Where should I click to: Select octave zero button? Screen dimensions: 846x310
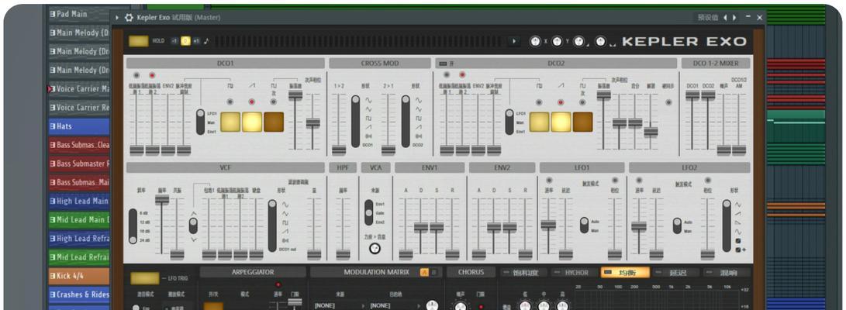(x=185, y=41)
